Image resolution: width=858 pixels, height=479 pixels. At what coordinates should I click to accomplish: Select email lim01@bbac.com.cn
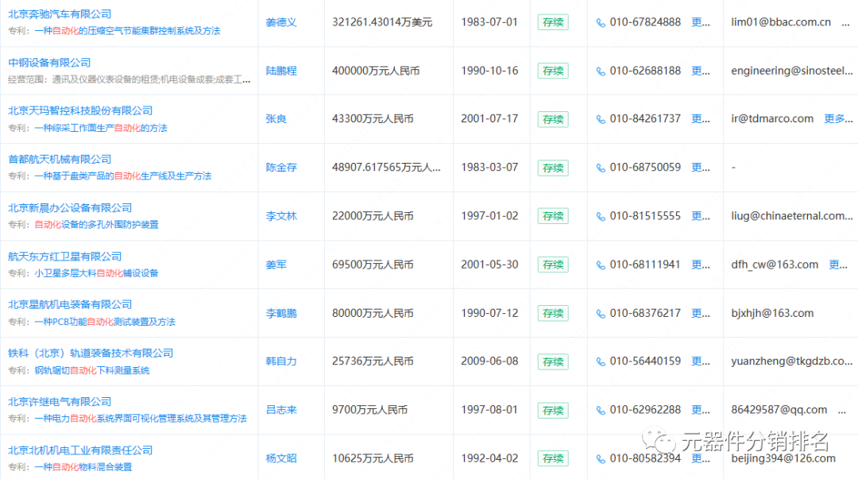[x=781, y=22]
